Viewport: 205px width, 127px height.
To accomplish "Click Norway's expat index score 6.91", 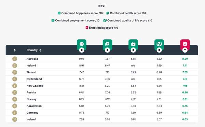I will [x=185, y=99].
